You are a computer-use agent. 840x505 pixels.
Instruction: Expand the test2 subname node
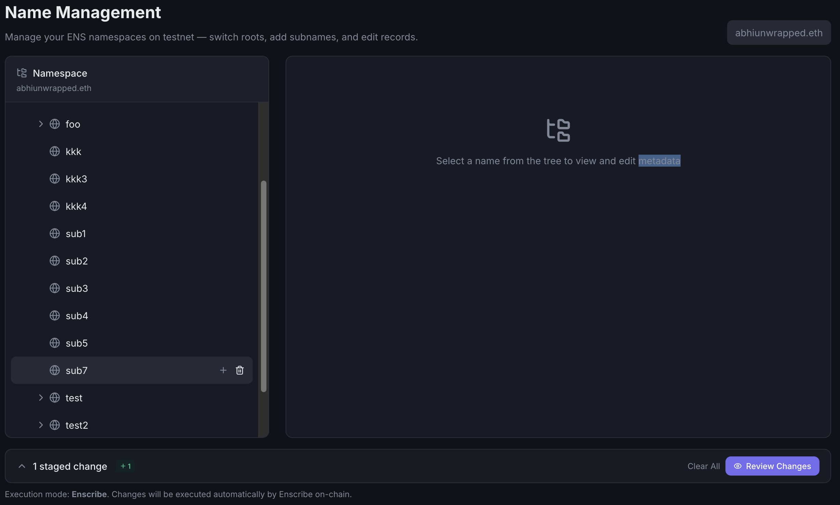(x=41, y=425)
